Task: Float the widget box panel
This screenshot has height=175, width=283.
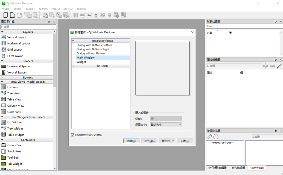Action: pos(49,22)
